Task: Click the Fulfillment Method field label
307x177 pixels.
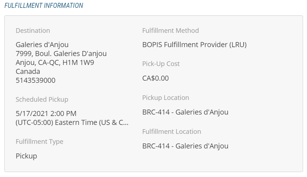Action: coord(170,31)
